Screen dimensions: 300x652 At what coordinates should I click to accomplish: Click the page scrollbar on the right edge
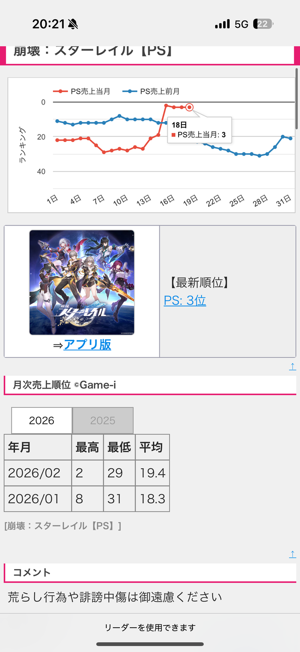click(297, 98)
